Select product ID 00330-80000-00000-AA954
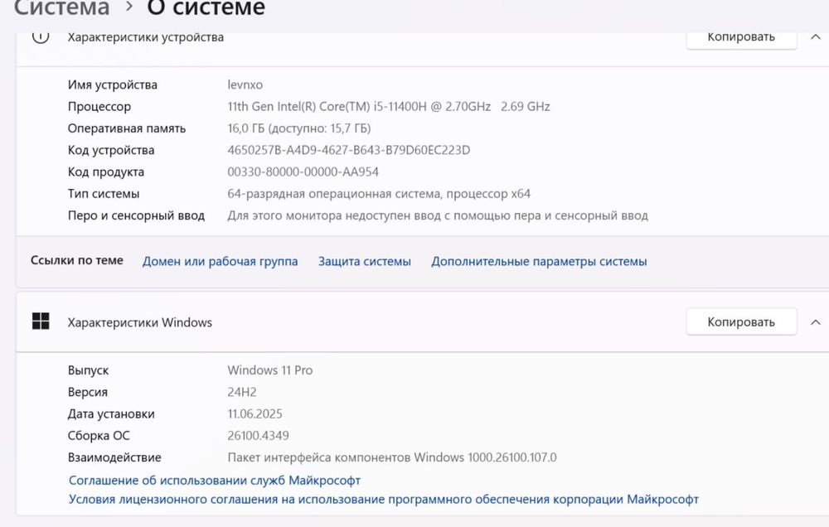Image resolution: width=829 pixels, height=527 pixels. pyautogui.click(x=303, y=172)
